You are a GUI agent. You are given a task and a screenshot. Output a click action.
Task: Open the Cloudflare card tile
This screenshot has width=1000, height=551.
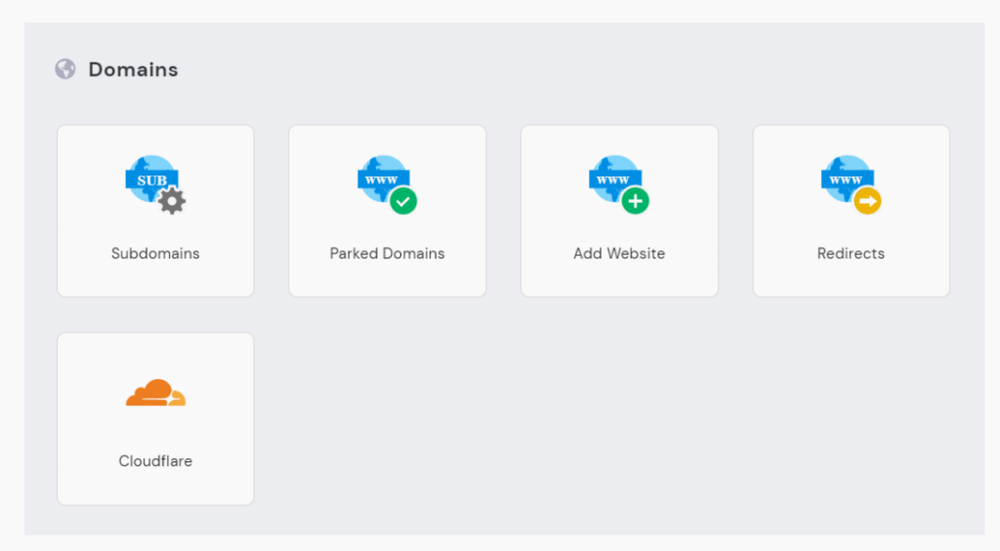click(x=155, y=486)
